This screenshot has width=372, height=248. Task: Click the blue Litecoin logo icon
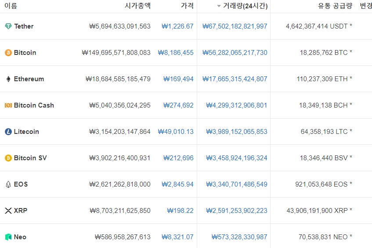coord(8,132)
